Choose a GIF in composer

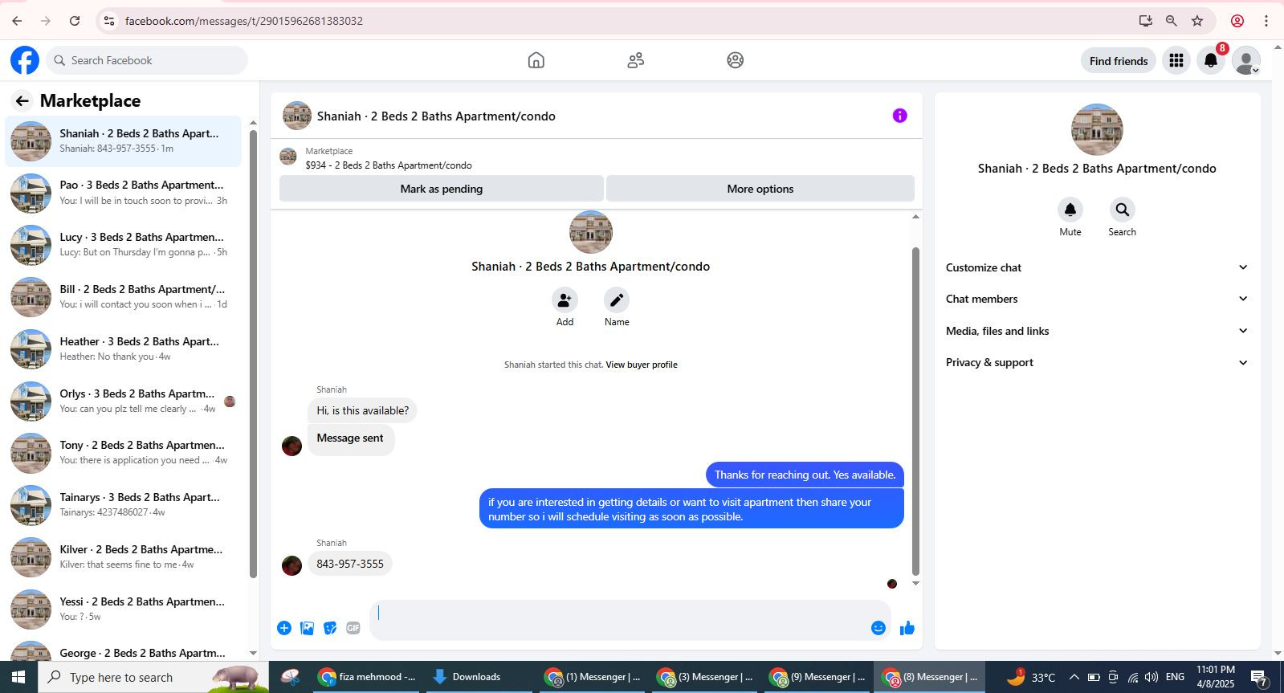353,628
